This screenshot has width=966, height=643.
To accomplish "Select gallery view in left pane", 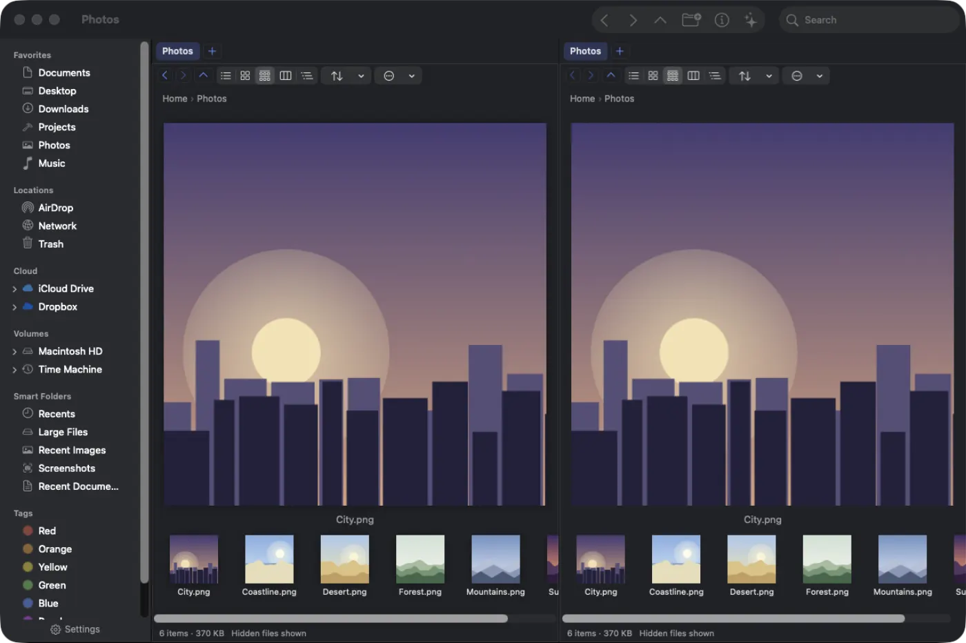I will tap(265, 76).
